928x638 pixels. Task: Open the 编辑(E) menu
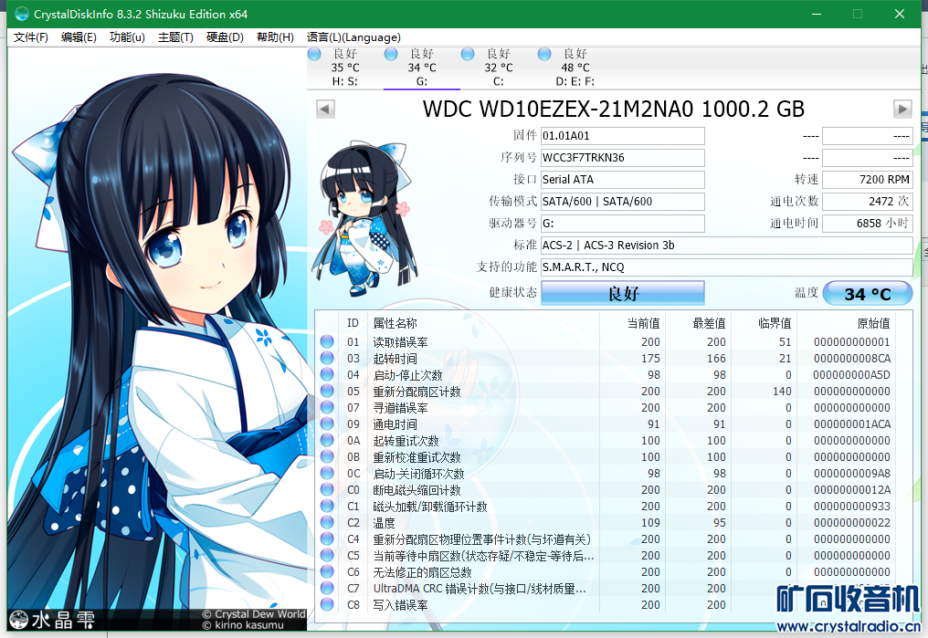pyautogui.click(x=79, y=37)
